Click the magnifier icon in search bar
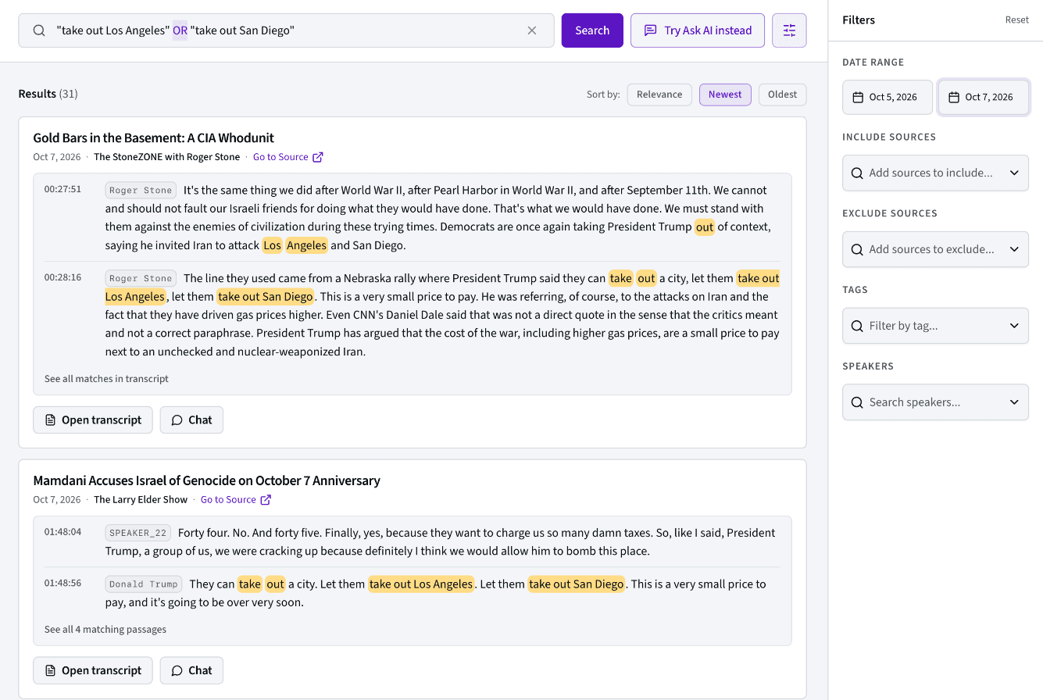 click(x=39, y=30)
